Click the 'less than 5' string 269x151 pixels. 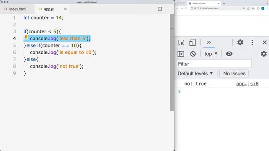(x=72, y=39)
